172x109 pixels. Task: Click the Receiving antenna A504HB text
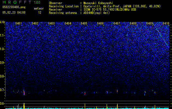pyautogui.click(x=79, y=13)
